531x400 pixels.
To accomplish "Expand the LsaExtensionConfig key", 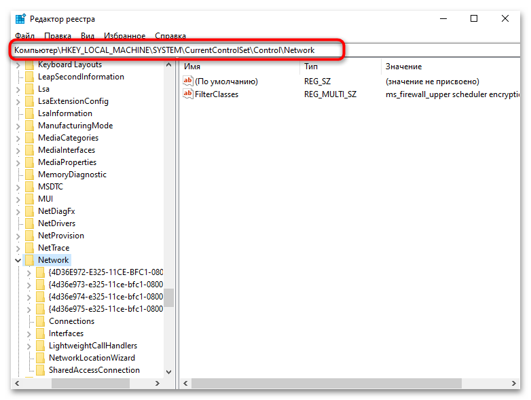I will point(18,102).
